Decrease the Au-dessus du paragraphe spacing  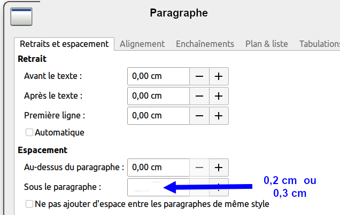199,168
